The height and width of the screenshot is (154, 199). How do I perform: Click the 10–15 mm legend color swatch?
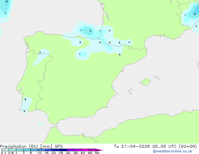(42, 150)
